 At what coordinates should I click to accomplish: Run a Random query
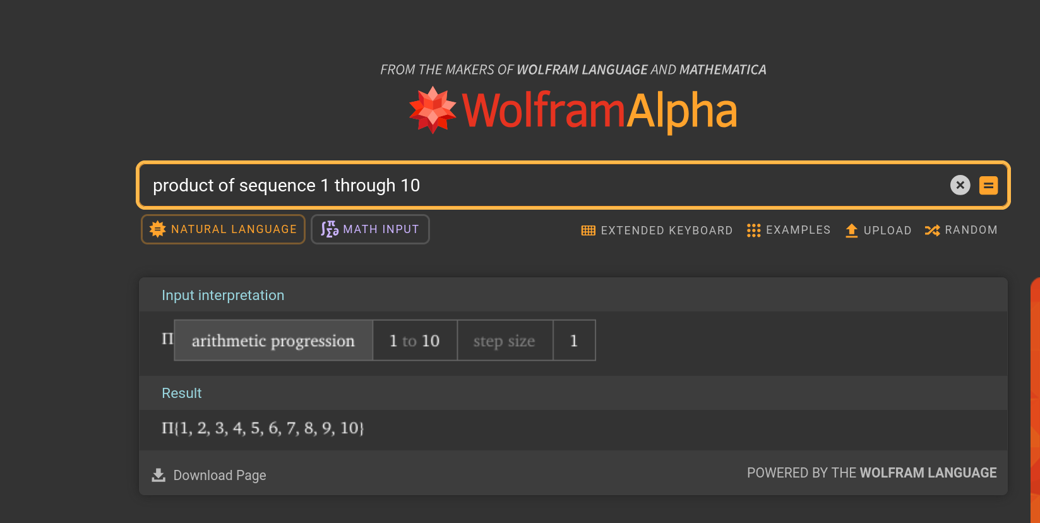coord(961,230)
